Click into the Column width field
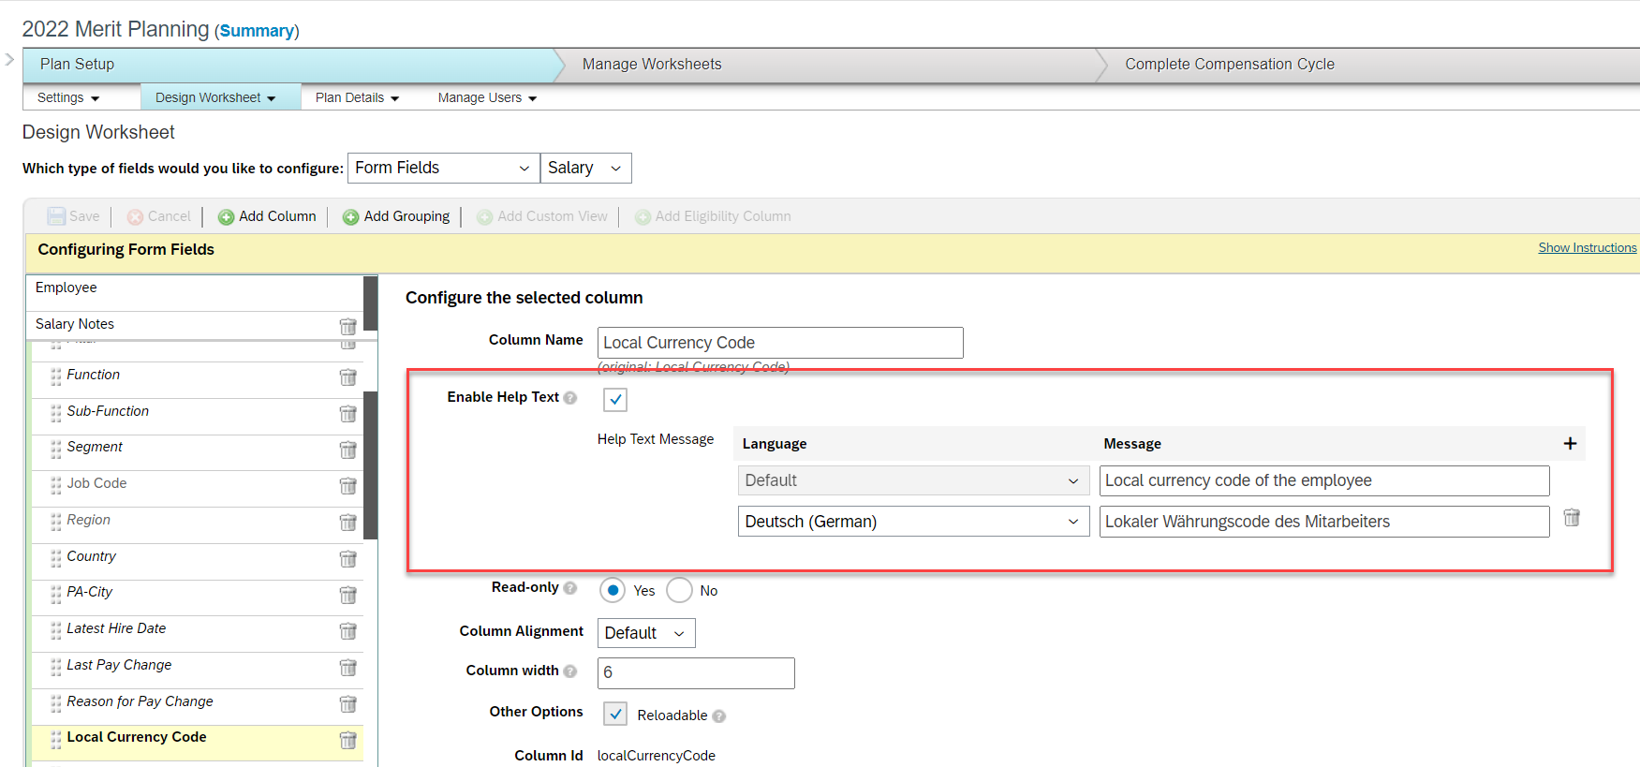 695,673
